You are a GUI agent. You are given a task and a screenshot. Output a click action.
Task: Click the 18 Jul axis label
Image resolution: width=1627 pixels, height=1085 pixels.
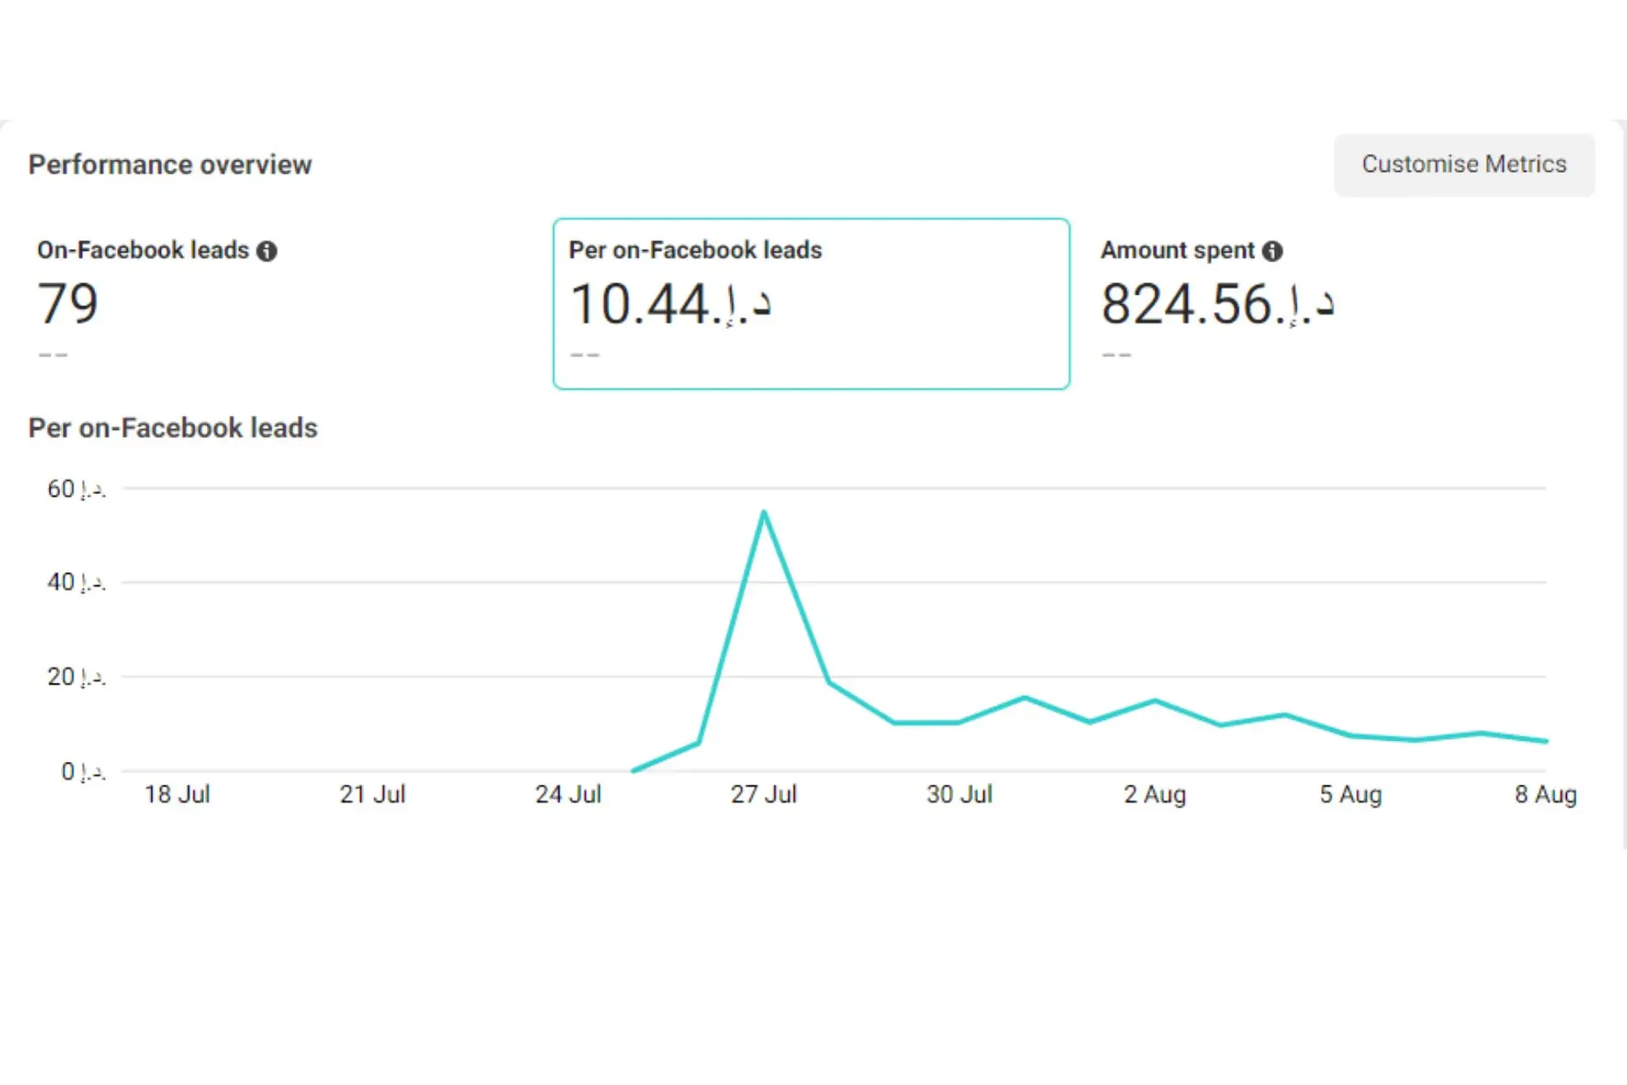[x=177, y=794]
